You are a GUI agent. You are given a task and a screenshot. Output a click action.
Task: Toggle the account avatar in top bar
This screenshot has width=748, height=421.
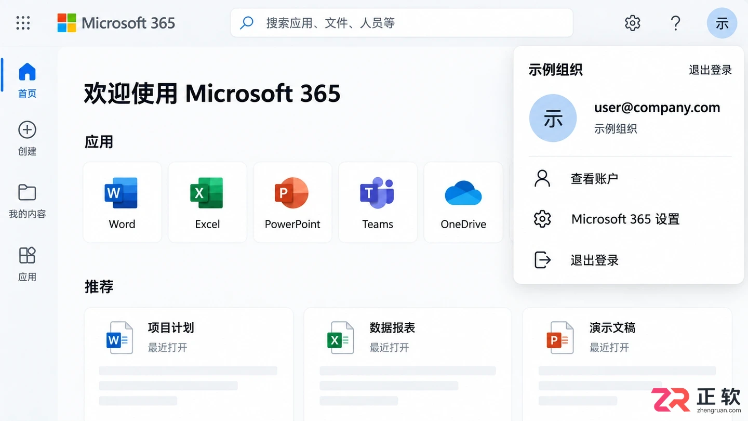pyautogui.click(x=722, y=23)
